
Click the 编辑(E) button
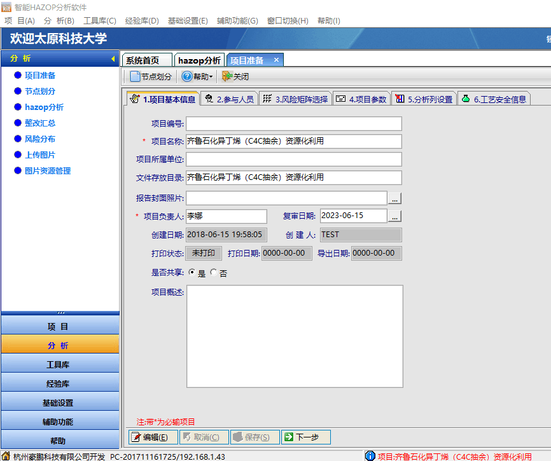point(153,437)
